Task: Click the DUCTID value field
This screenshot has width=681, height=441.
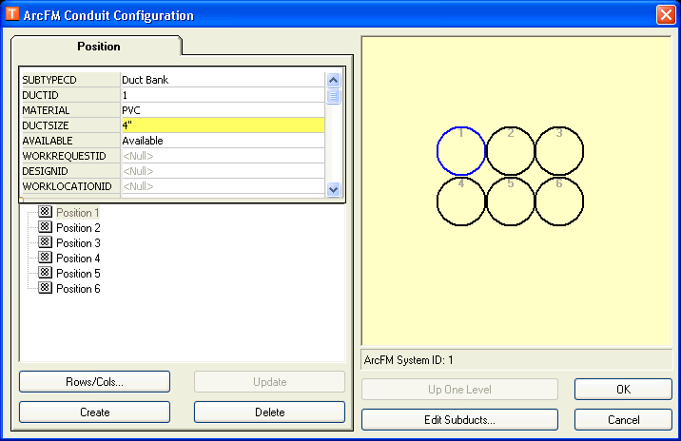Action: [223, 95]
